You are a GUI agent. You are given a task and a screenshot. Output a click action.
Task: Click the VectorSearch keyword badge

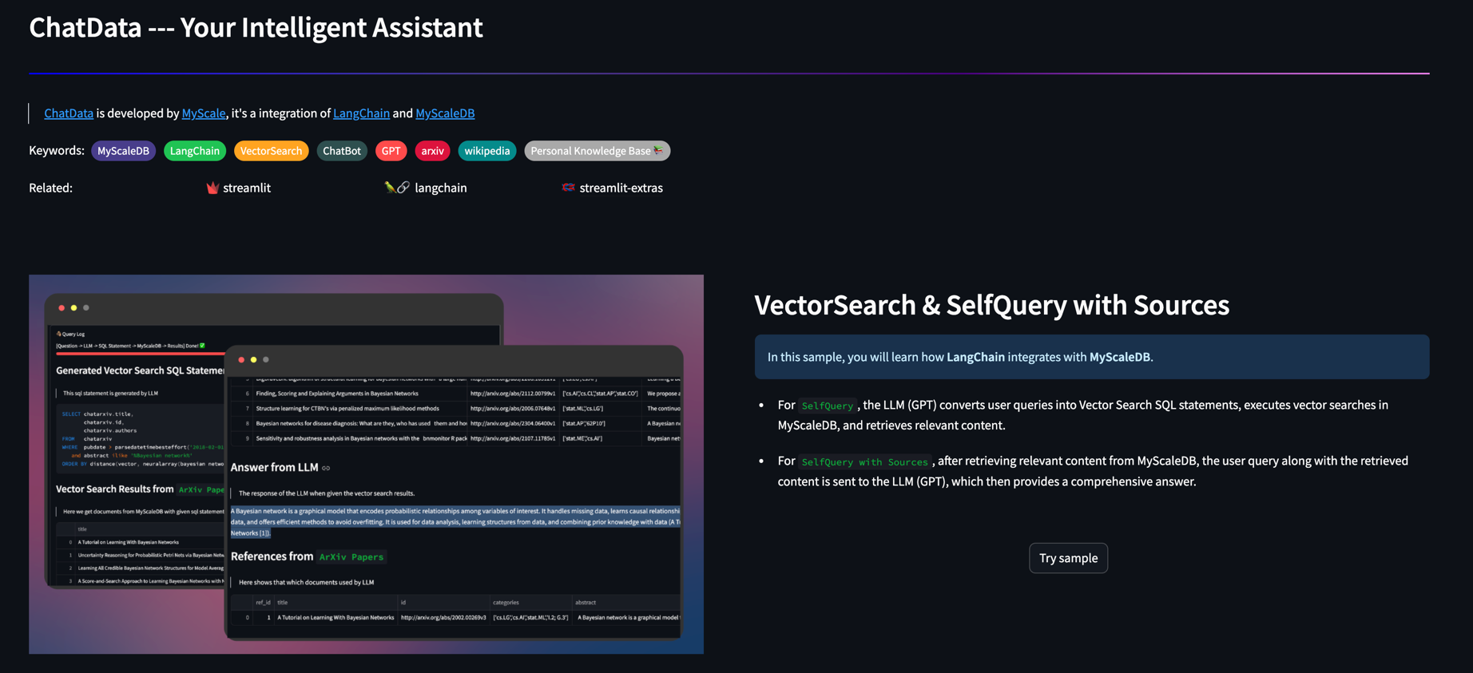pyautogui.click(x=271, y=151)
